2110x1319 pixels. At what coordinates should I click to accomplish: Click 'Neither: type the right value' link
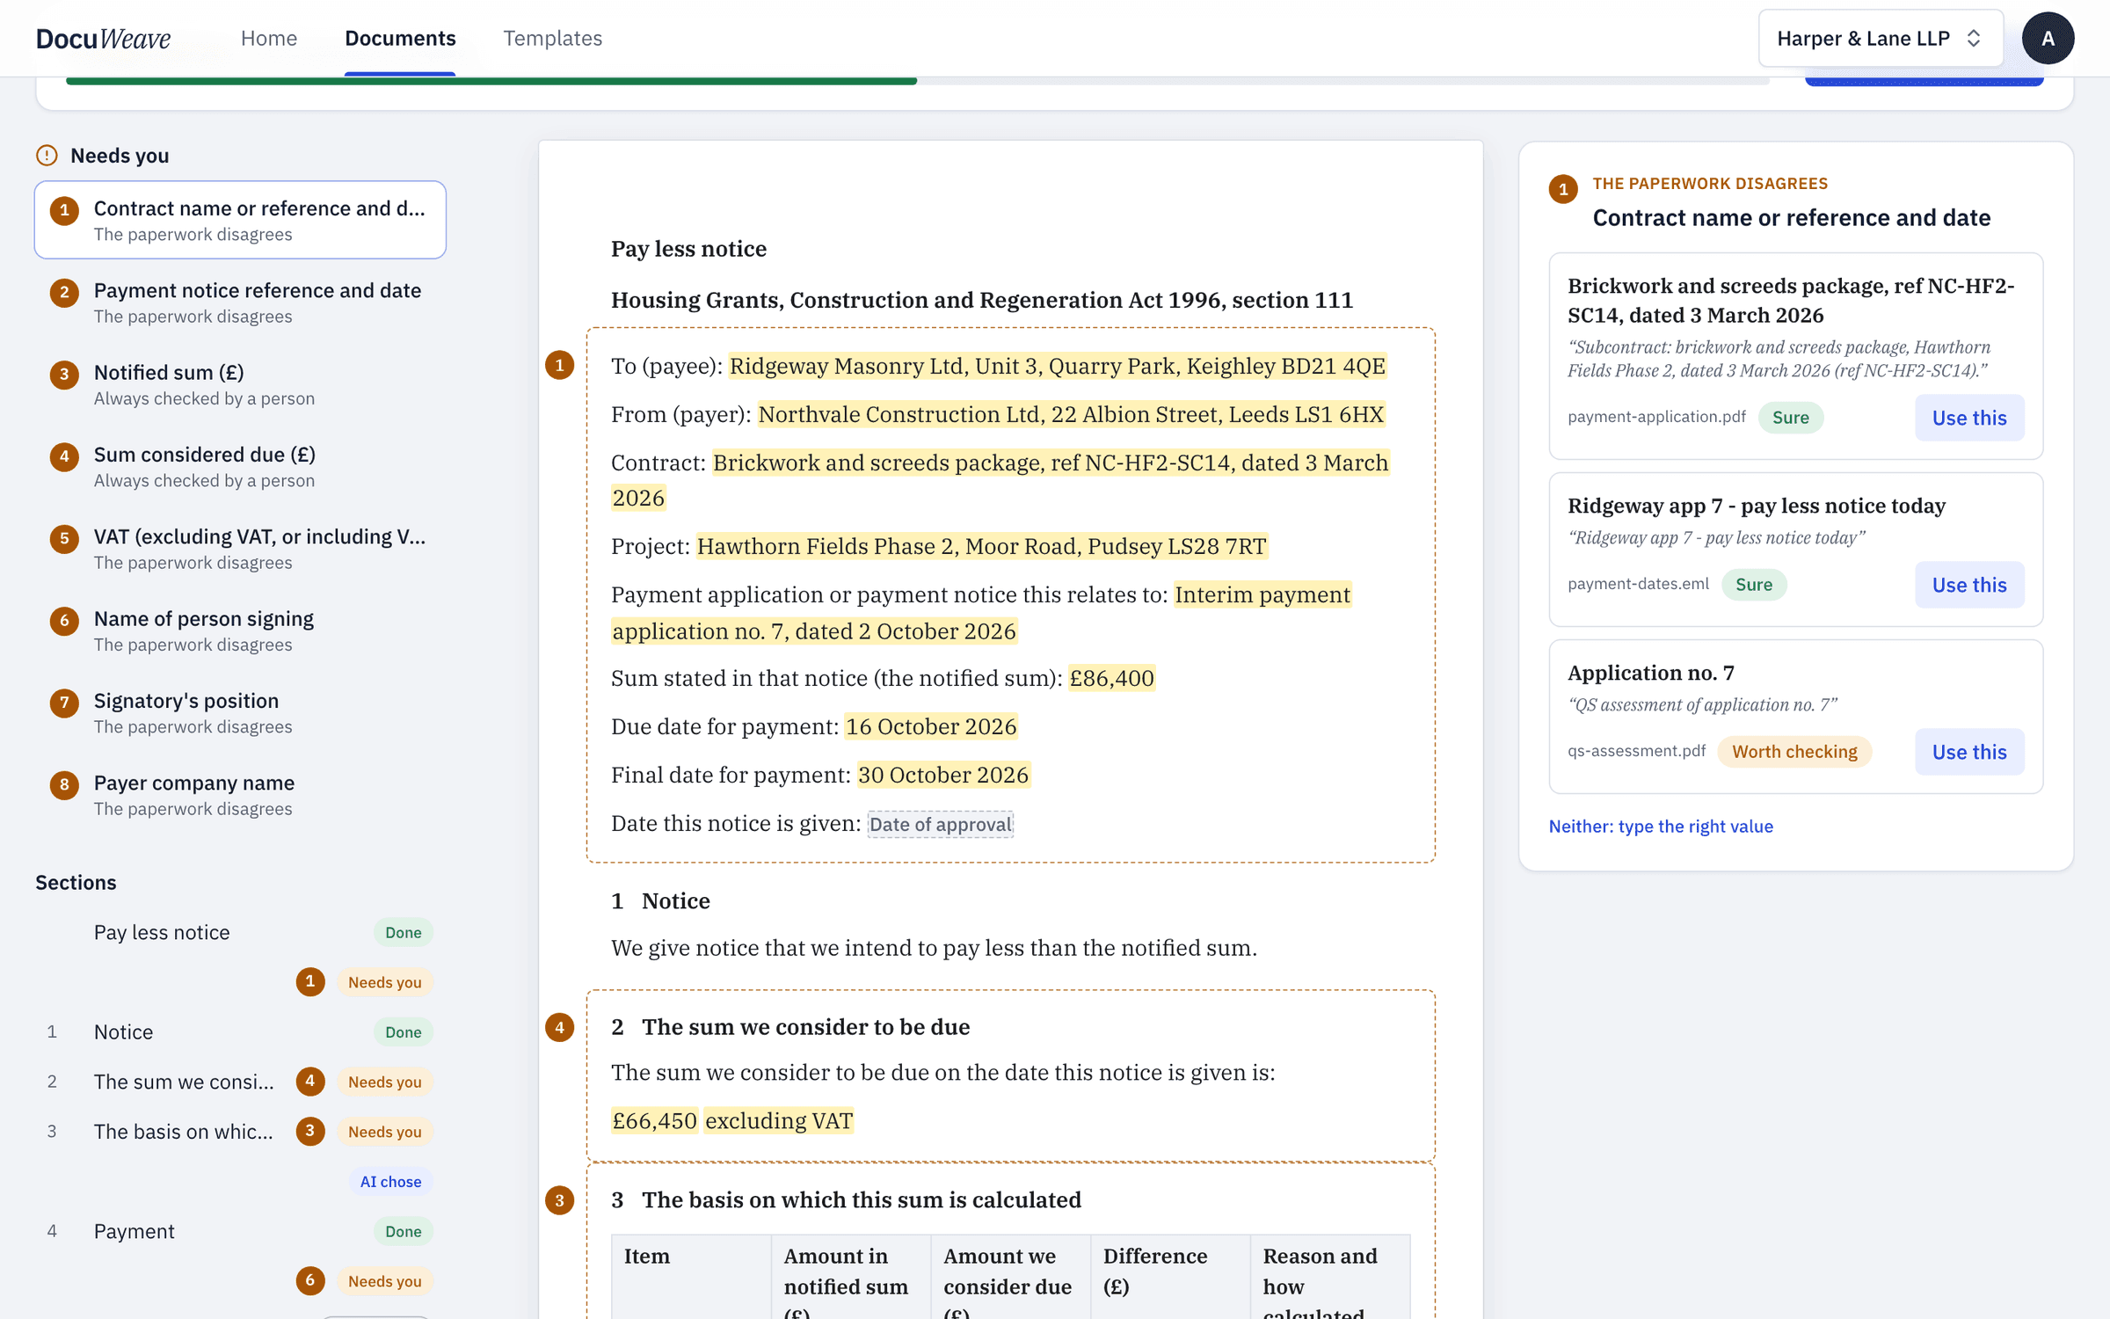coord(1660,827)
